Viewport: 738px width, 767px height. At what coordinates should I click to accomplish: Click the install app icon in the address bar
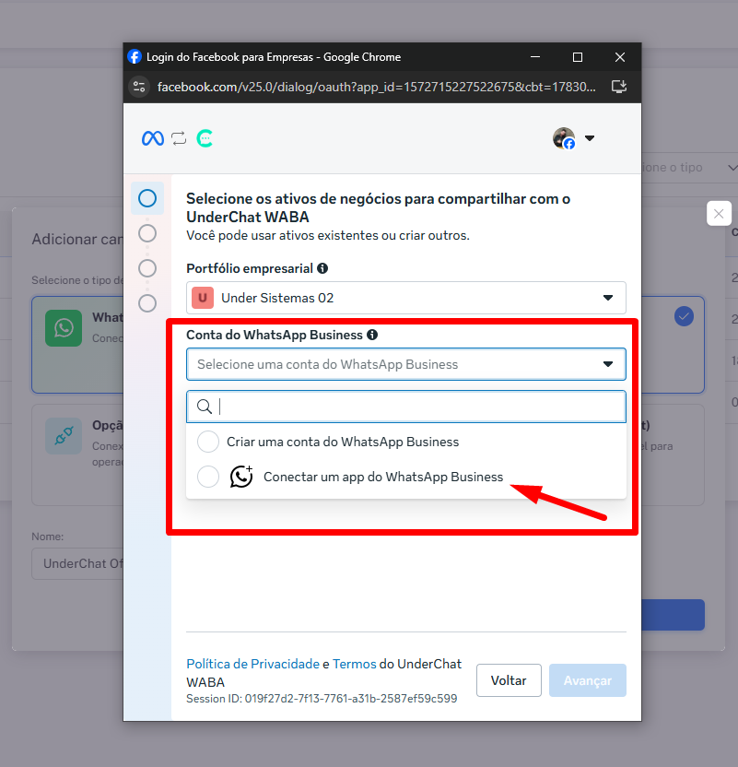[619, 87]
